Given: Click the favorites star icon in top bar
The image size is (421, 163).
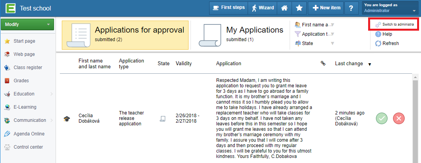Looking at the screenshot, I should coord(299,8).
